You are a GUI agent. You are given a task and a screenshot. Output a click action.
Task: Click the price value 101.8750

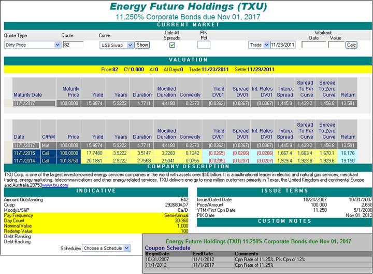click(x=69, y=160)
